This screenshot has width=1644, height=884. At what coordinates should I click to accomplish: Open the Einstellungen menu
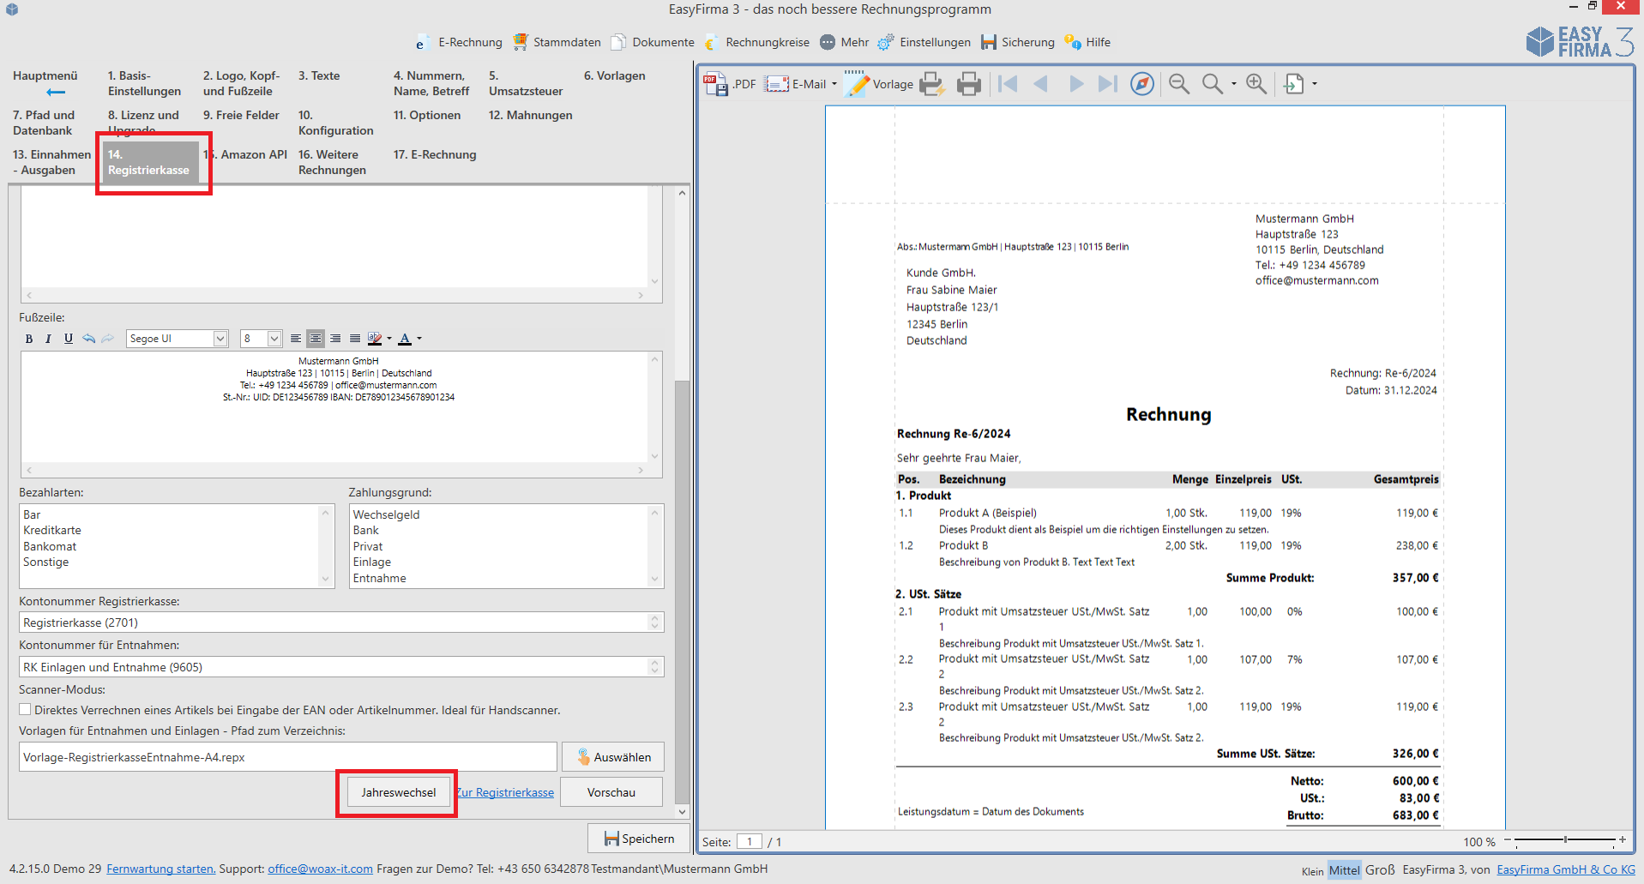pos(924,42)
